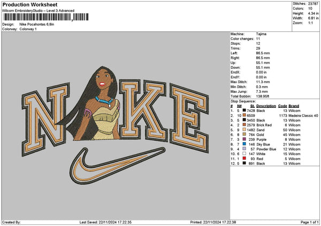This screenshot has height=226, width=321.
Task: Select the 'Color changes:' label
Action: pyautogui.click(x=242, y=39)
